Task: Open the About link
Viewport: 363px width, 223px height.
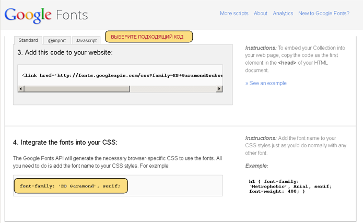Action: pyautogui.click(x=261, y=14)
